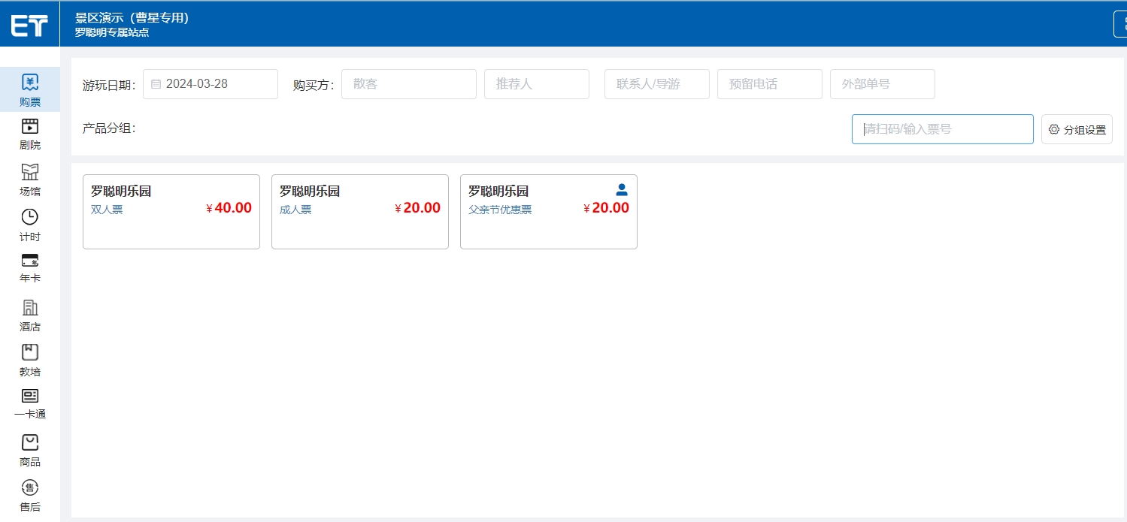
Task: Click the 分组设置 settings button
Action: (x=1076, y=130)
